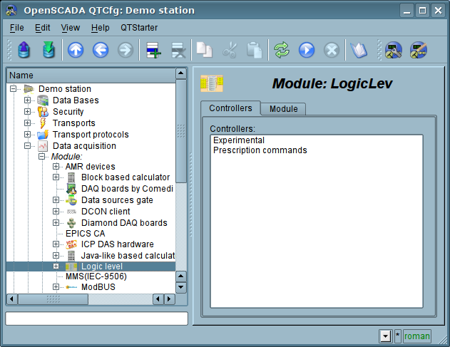The width and height of the screenshot is (450, 347).
Task: Click the Data Bases tree icon
Action: point(43,100)
